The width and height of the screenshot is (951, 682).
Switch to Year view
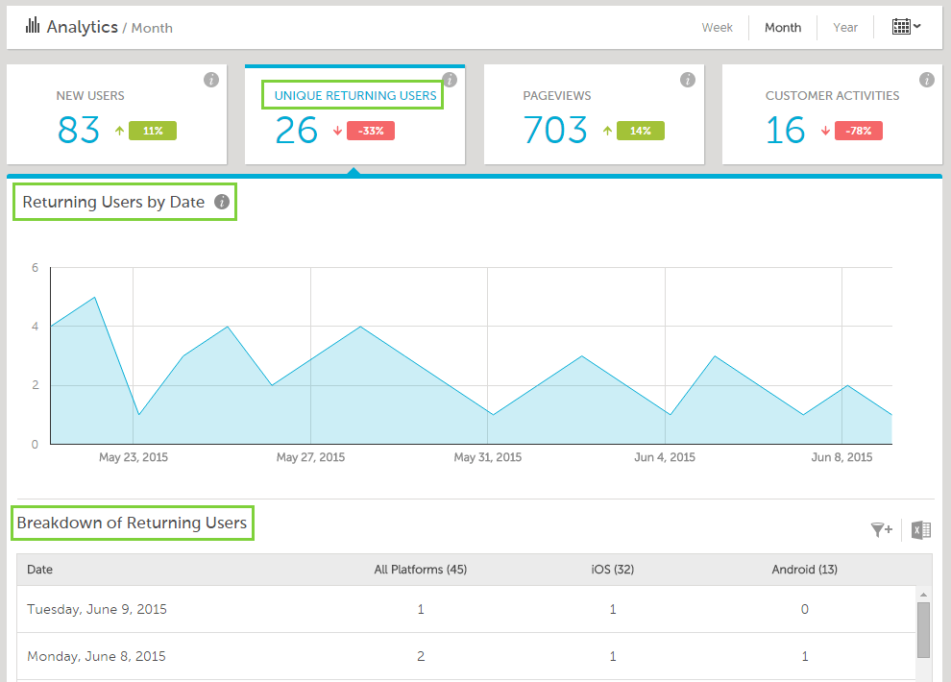(x=845, y=27)
